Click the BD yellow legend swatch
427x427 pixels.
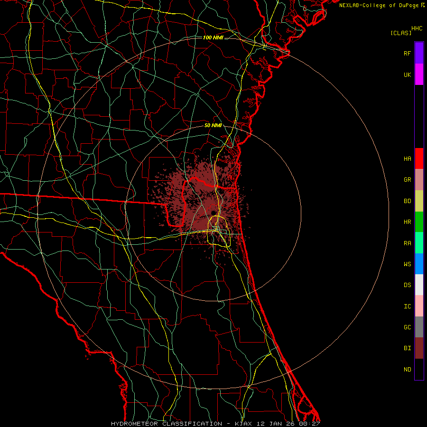point(419,201)
